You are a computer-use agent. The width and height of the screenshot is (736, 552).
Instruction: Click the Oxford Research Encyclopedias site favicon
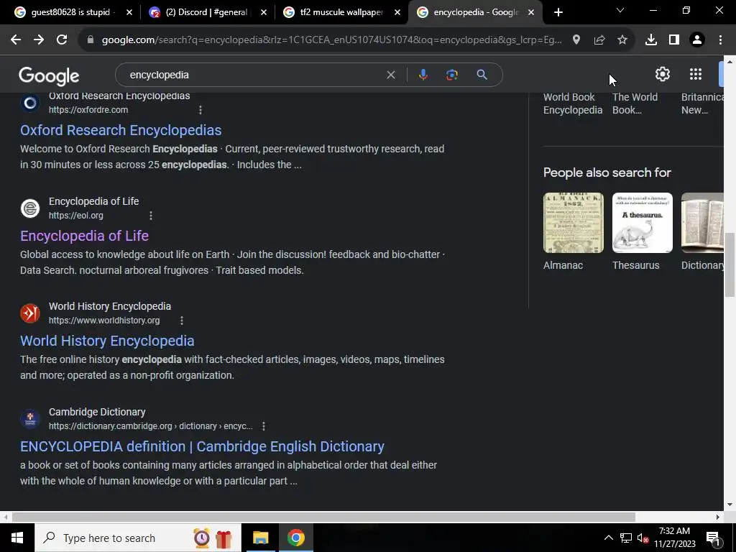[30, 103]
